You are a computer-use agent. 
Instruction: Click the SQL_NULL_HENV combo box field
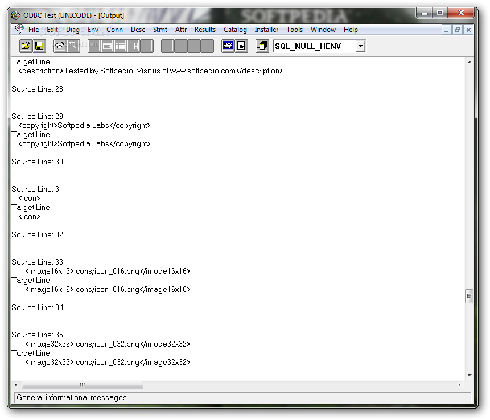point(319,46)
